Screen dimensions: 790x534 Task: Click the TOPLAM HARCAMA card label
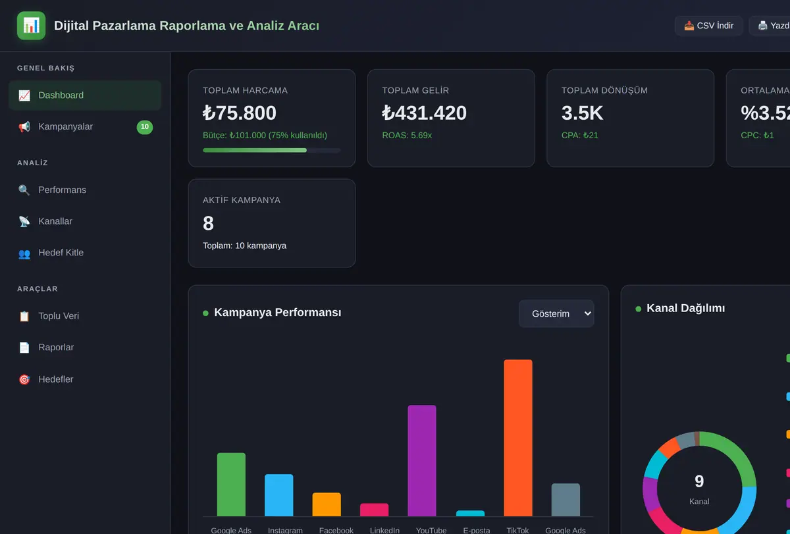(245, 90)
